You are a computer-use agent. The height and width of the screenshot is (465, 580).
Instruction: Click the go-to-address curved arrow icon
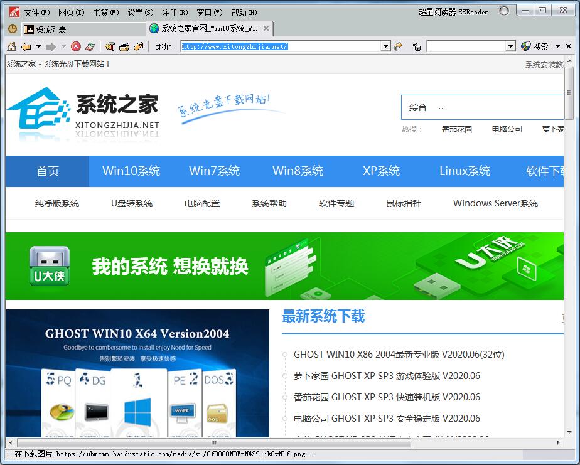(399, 46)
